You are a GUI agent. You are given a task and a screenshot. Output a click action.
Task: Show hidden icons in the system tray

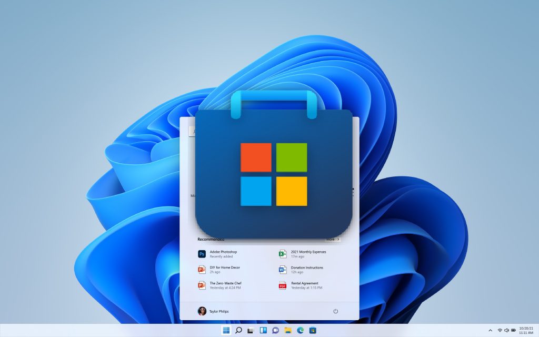[490, 331]
